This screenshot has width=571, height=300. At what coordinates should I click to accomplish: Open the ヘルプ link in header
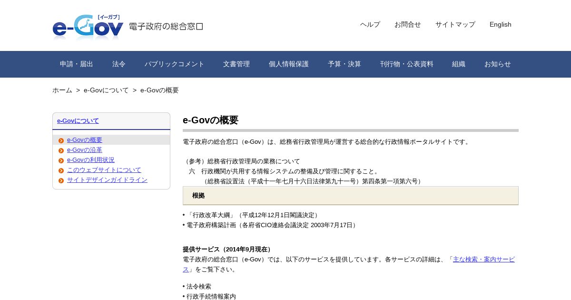[x=370, y=24]
